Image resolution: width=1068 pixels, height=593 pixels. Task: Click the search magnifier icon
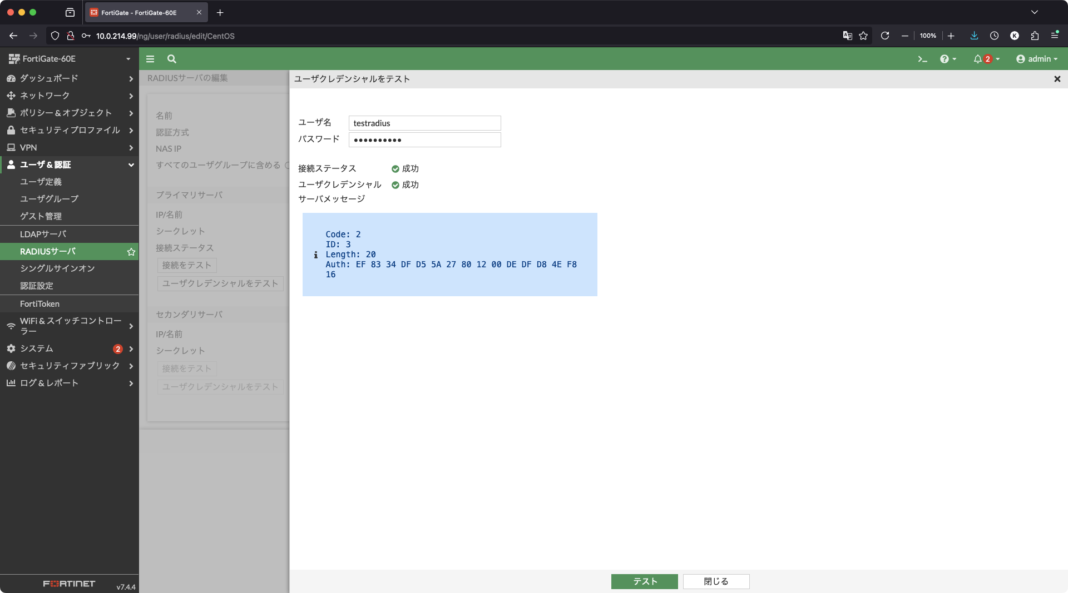(172, 59)
